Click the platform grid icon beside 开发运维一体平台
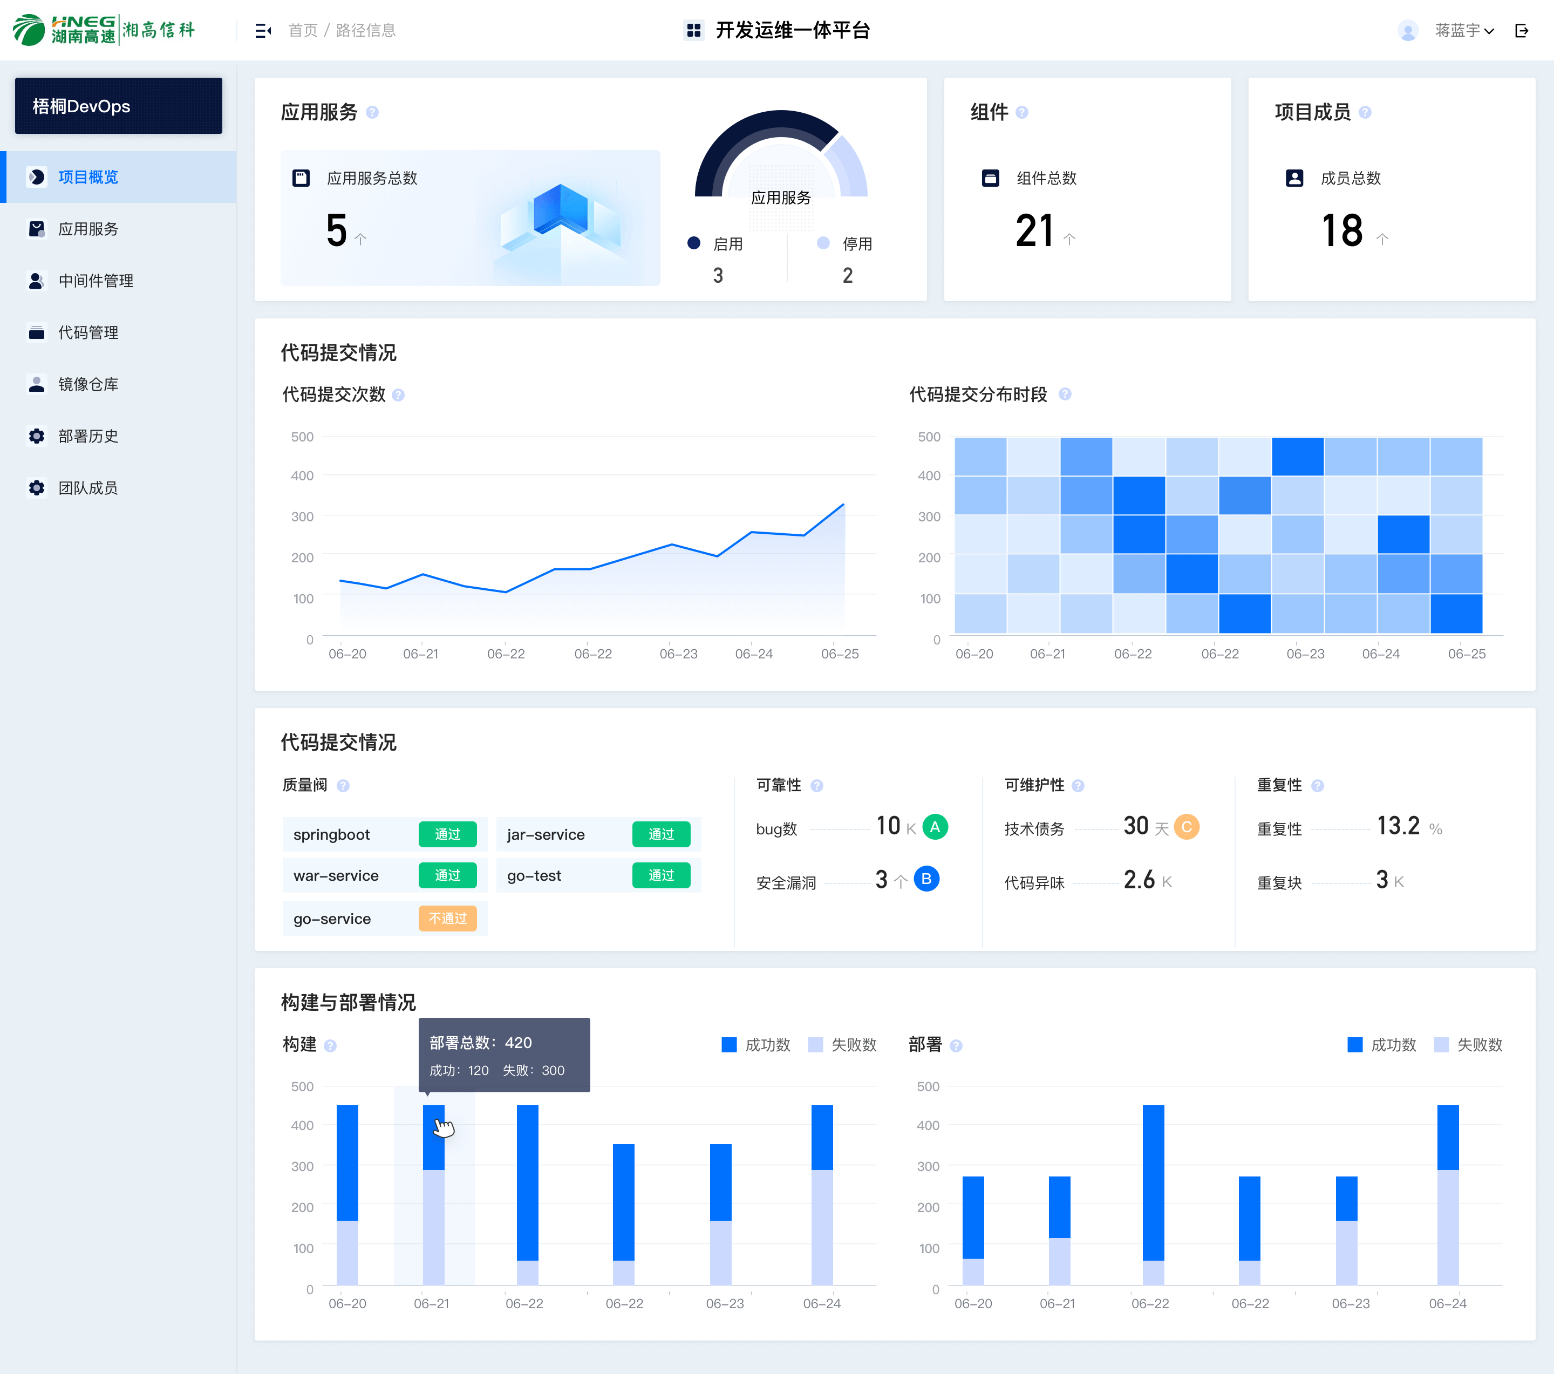 pos(693,30)
